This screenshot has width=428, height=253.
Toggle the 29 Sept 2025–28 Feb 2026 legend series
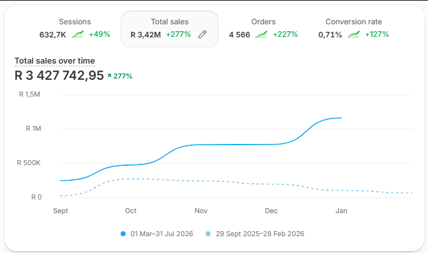point(255,234)
